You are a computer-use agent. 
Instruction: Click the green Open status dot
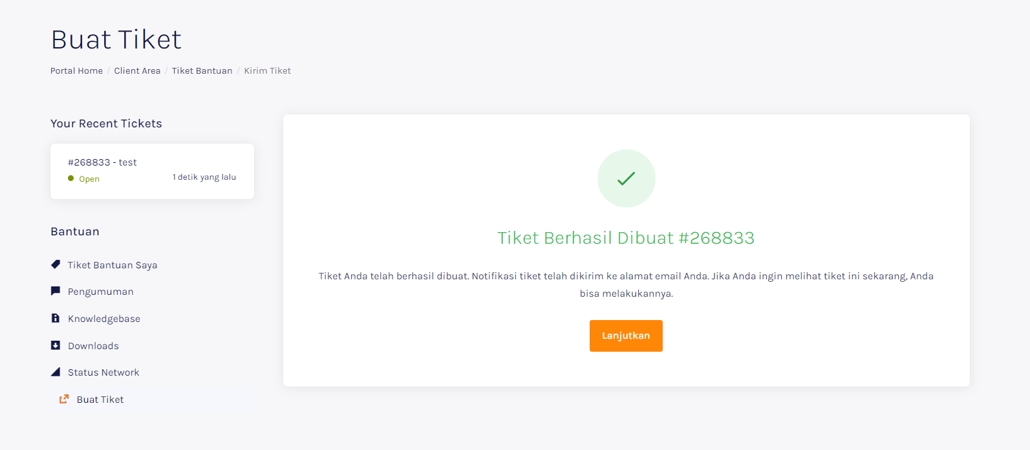click(x=71, y=178)
